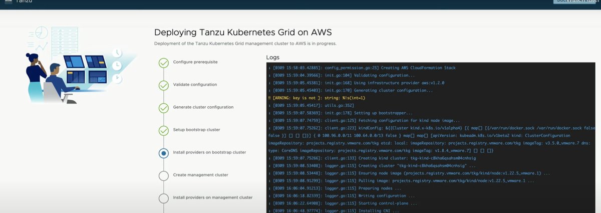Image resolution: width=601 pixels, height=213 pixels.
Task: Click the Creating cluster tkg-kind log line
Action: click(x=373, y=166)
